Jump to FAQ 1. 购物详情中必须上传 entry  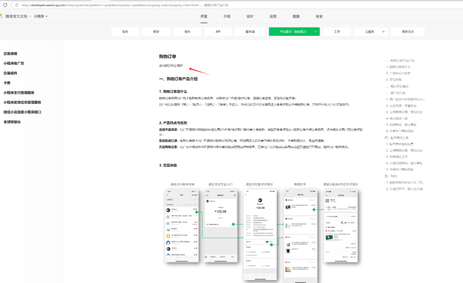pyautogui.click(x=405, y=182)
